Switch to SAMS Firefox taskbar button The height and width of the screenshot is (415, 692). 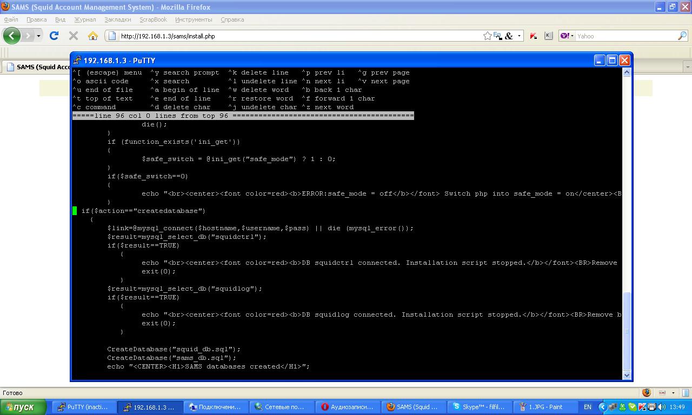414,407
